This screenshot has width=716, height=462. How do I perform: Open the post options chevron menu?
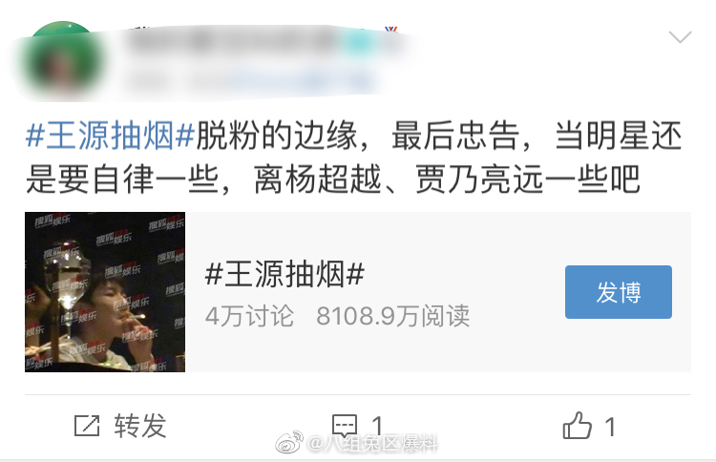(680, 36)
